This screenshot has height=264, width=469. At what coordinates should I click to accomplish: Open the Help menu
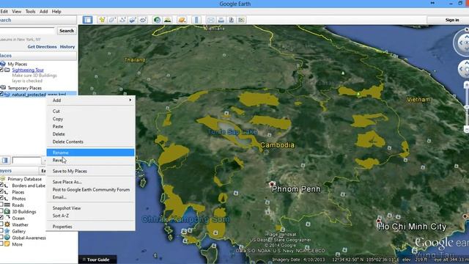click(x=56, y=12)
